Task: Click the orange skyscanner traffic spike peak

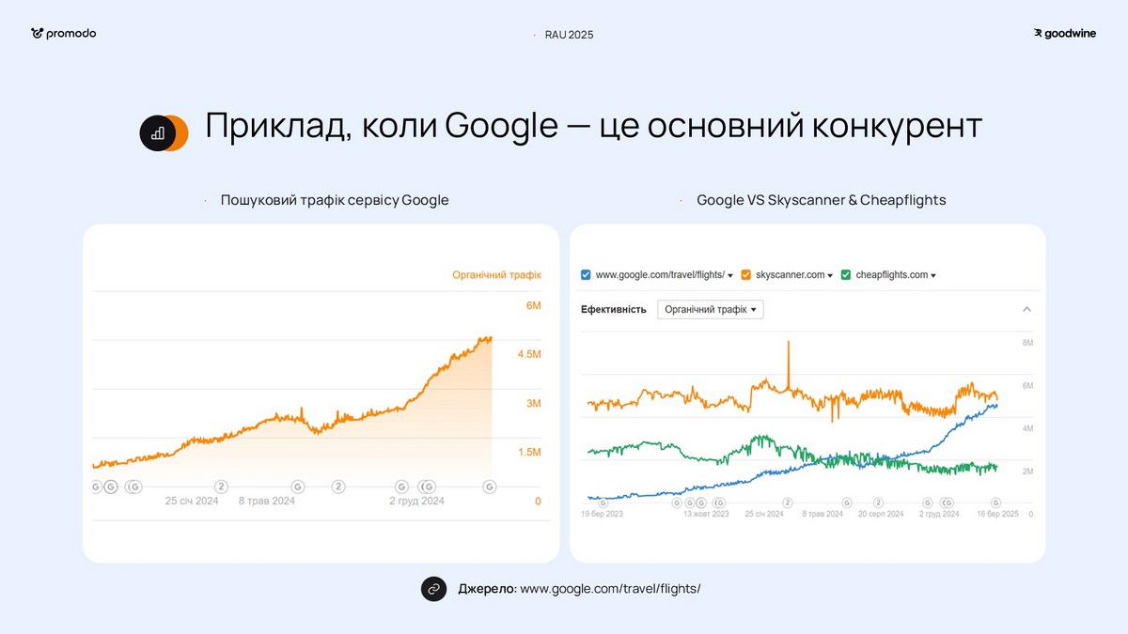Action: (788, 342)
